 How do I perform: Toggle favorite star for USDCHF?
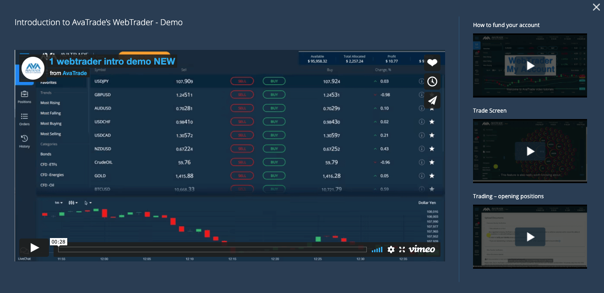(432, 122)
